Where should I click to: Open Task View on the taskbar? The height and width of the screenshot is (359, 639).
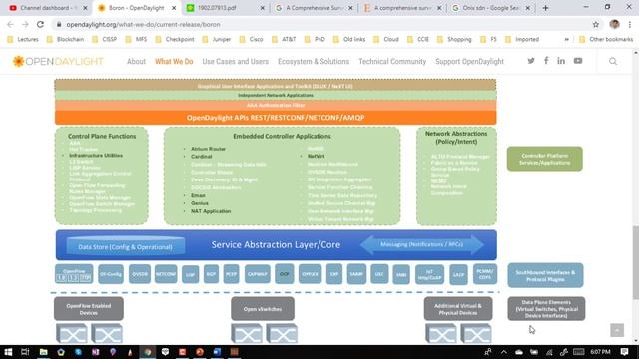(25, 352)
